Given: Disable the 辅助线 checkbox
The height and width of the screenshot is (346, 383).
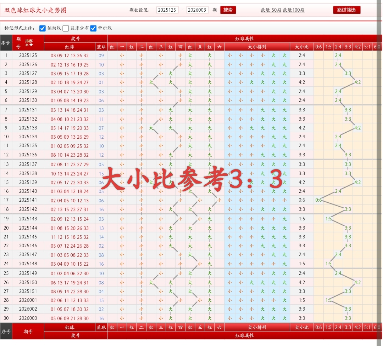Looking at the screenshot, I should 43,29.
